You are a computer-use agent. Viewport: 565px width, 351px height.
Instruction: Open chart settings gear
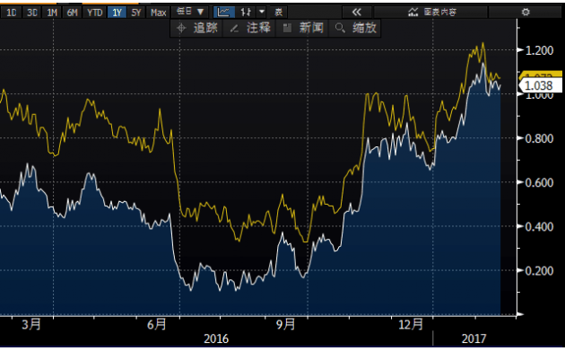click(526, 13)
